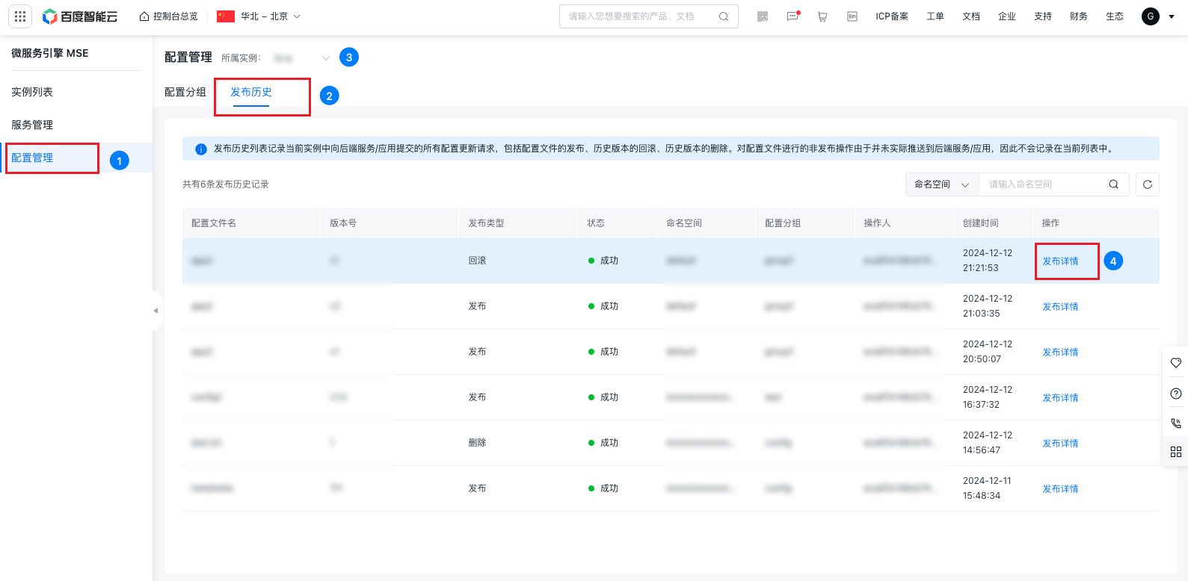
Task: Expand the 所属实例 instance dropdown
Action: [x=302, y=58]
